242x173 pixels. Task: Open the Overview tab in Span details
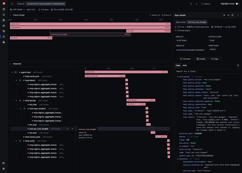tap(185, 59)
